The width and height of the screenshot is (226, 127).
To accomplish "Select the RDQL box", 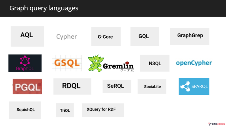I will tap(72, 87).
